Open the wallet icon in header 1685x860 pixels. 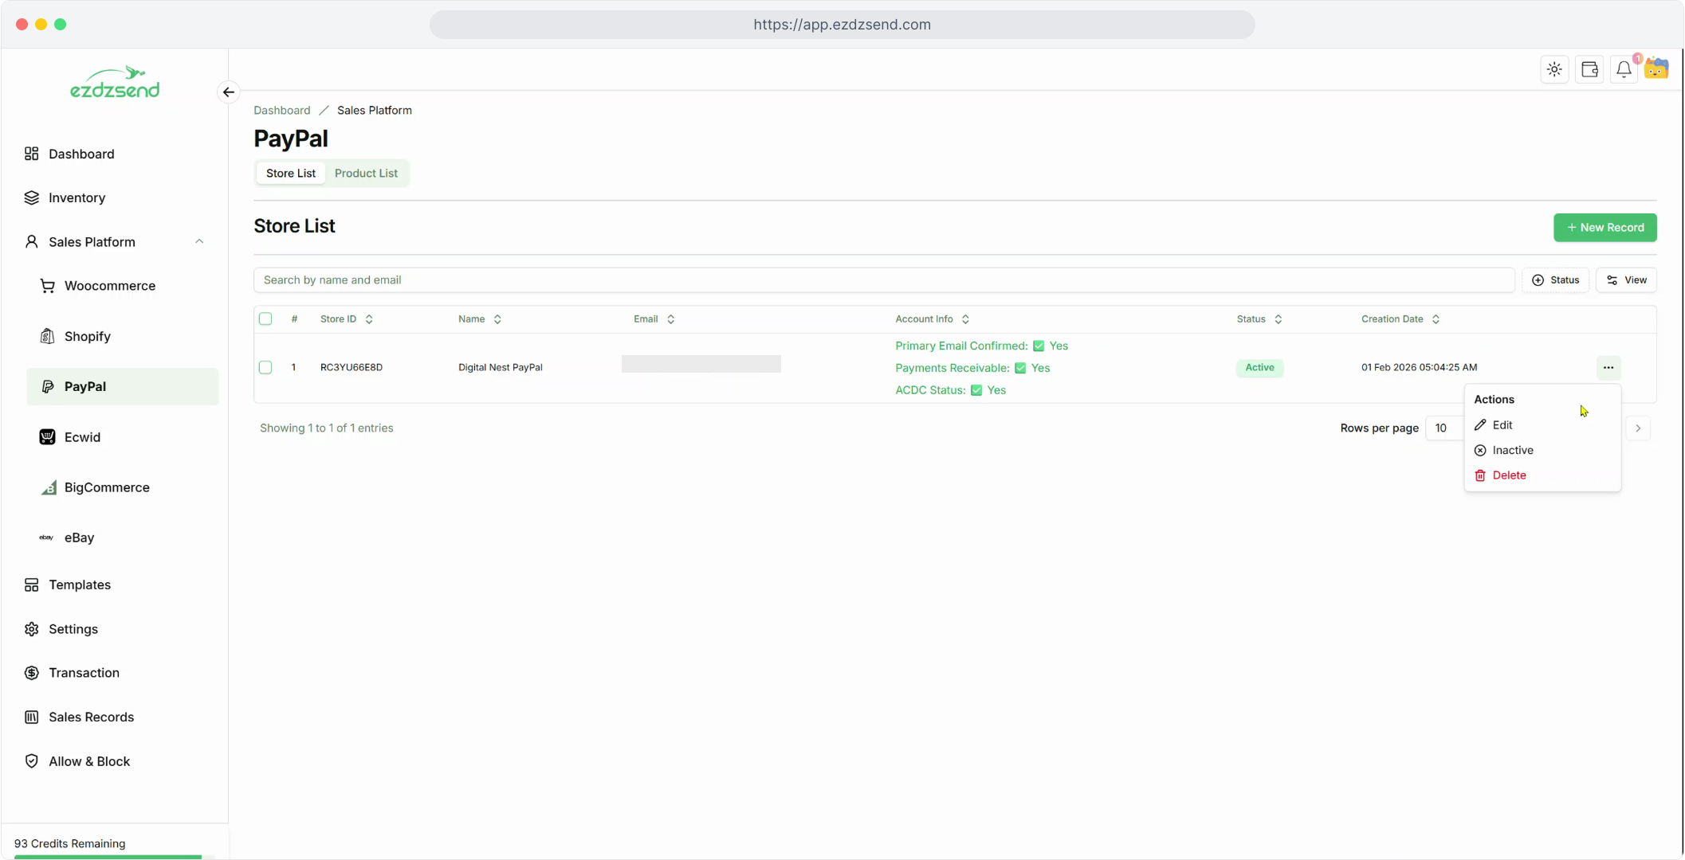tap(1589, 70)
